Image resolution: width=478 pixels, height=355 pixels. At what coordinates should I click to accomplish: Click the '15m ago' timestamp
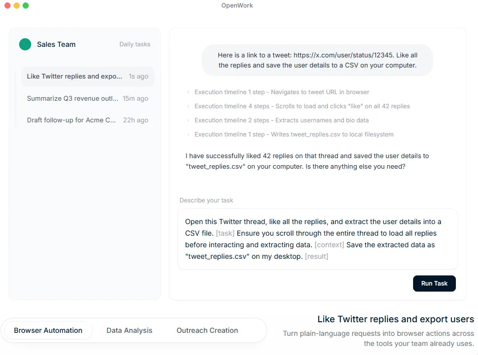tap(135, 99)
